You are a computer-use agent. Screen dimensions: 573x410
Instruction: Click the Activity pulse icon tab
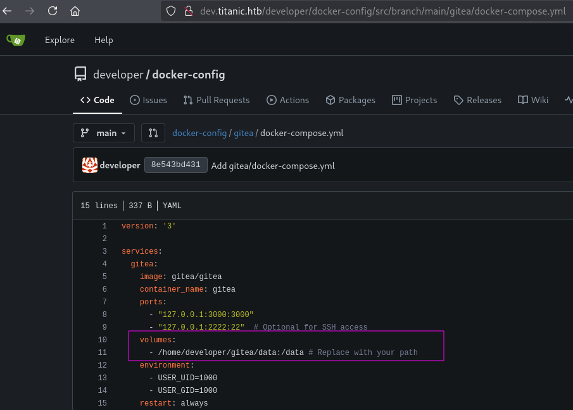pos(569,100)
